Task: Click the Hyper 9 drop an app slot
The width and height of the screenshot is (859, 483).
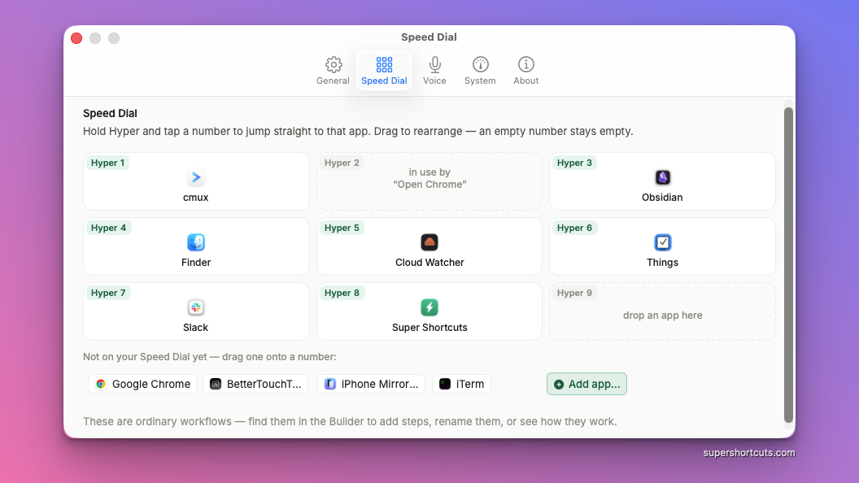Action: 662,311
